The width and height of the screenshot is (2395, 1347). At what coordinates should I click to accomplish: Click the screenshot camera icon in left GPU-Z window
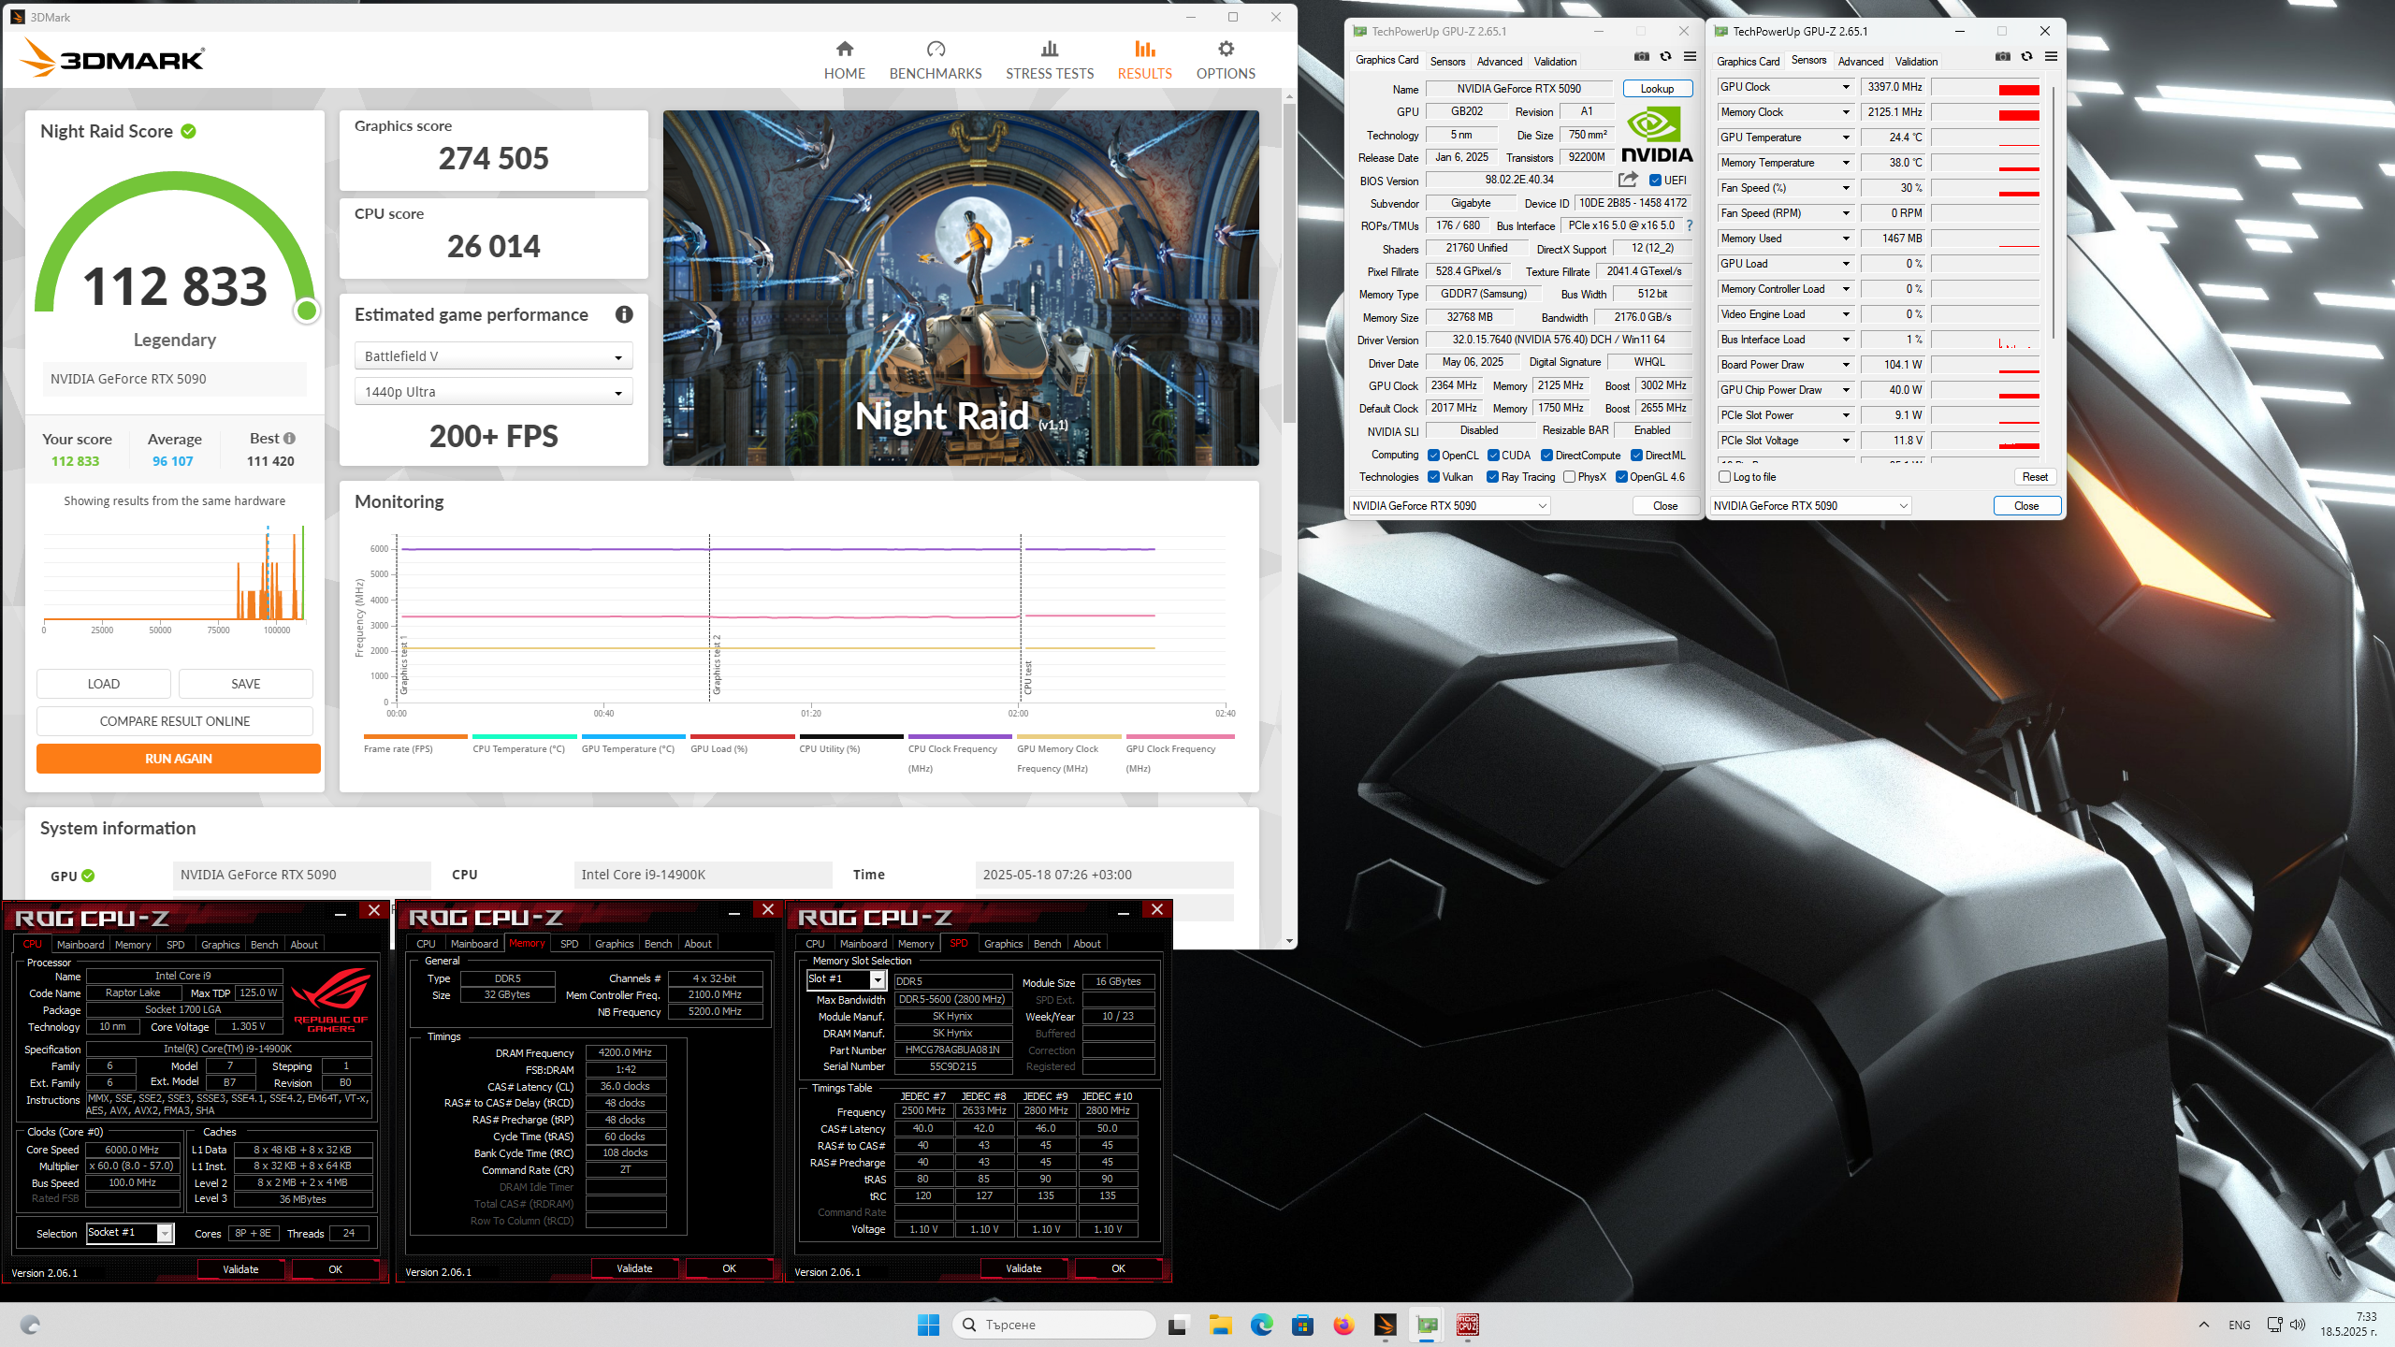tap(1641, 56)
